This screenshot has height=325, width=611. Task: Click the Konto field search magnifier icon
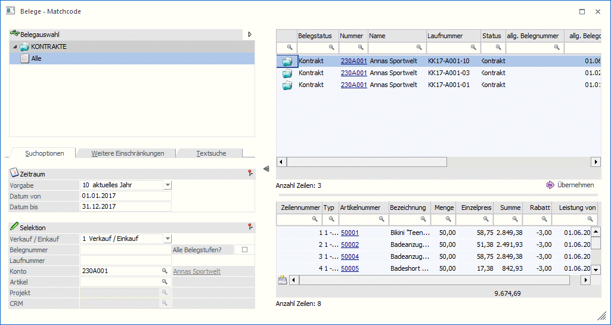(x=165, y=271)
